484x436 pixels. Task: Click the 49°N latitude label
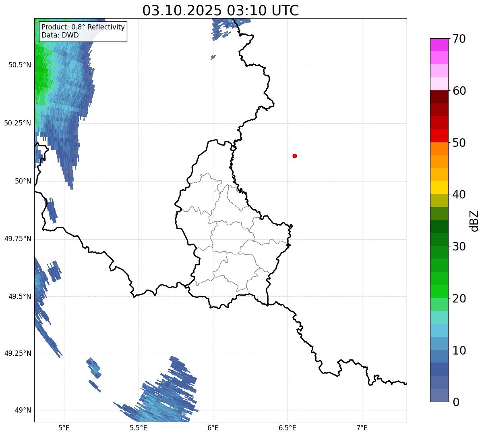(23, 411)
